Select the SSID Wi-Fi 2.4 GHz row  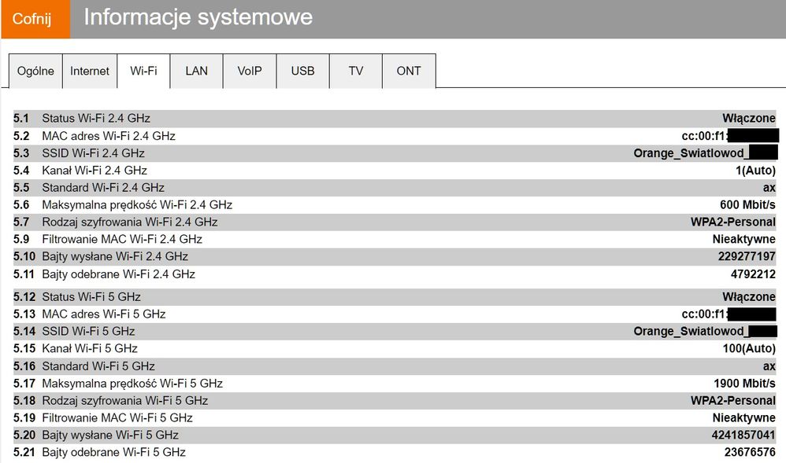click(x=394, y=152)
